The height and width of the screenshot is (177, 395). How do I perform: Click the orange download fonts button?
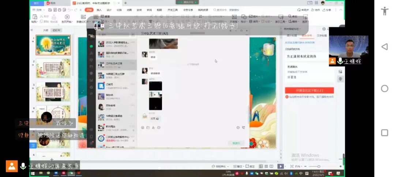tap(309, 91)
